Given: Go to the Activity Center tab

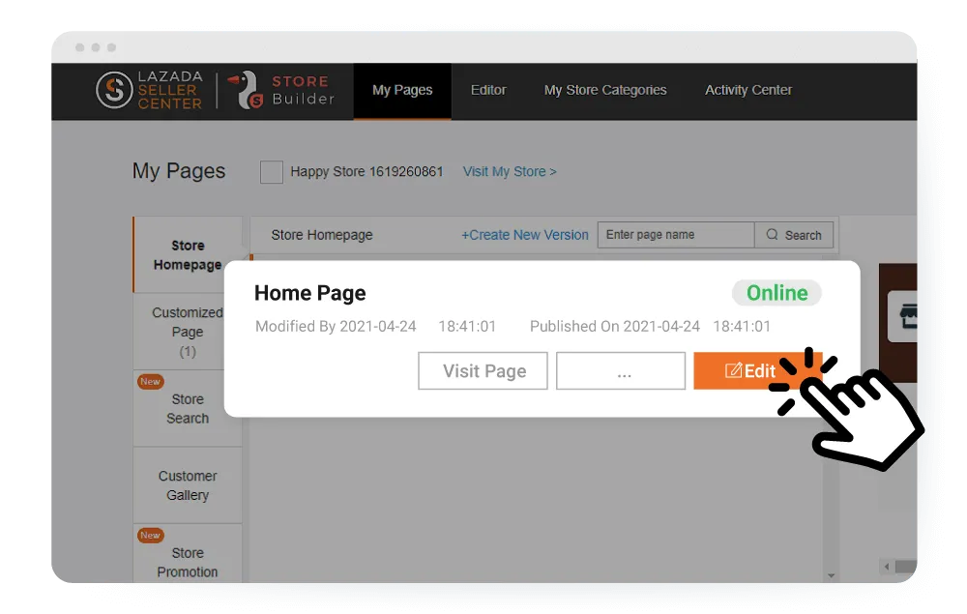Looking at the screenshot, I should 748,90.
